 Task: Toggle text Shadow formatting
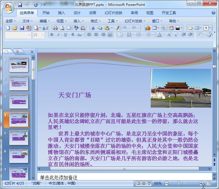click(x=72, y=35)
